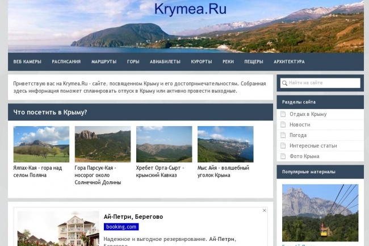The width and height of the screenshot is (369, 246).
Task: Click the page icon beside Интересные статьи
Action: [283, 145]
